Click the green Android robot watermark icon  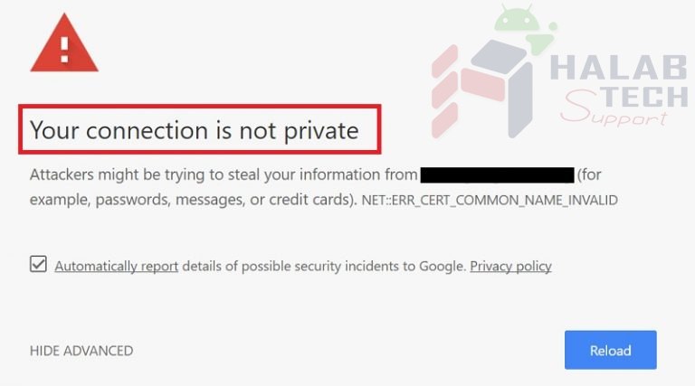525,29
